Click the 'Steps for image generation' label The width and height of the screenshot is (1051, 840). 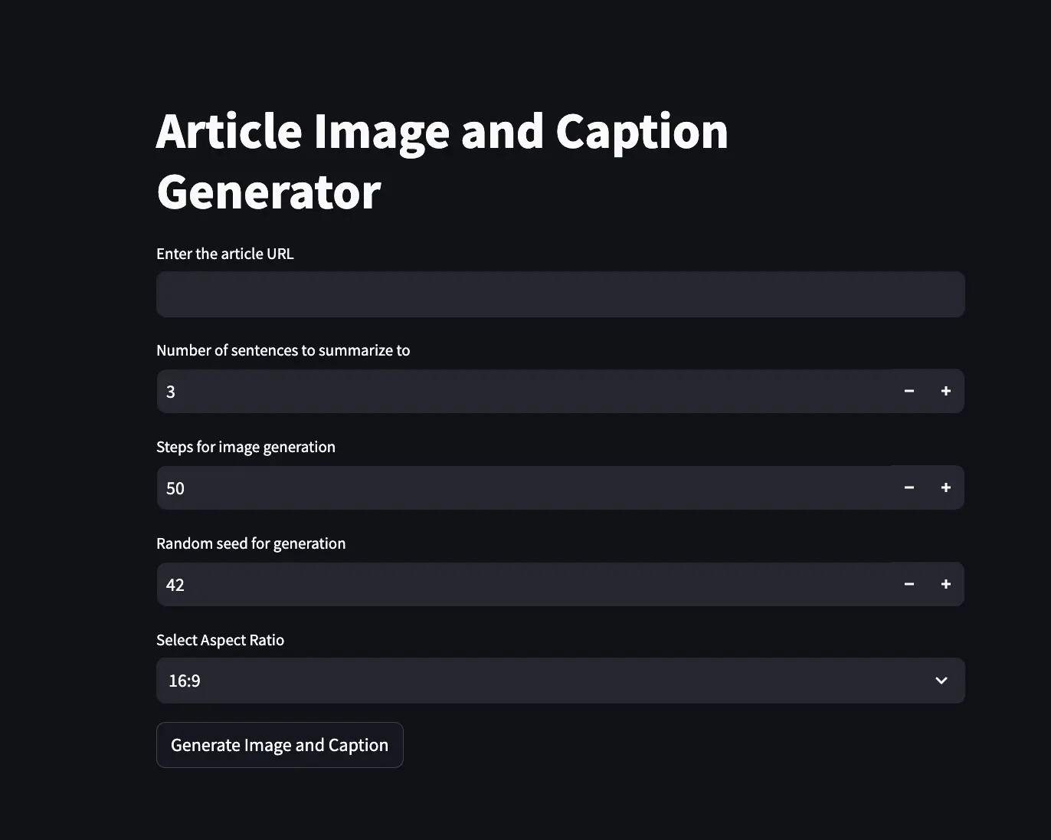pos(246,447)
